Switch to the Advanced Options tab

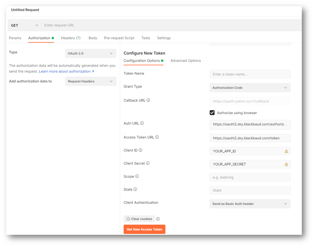click(186, 60)
